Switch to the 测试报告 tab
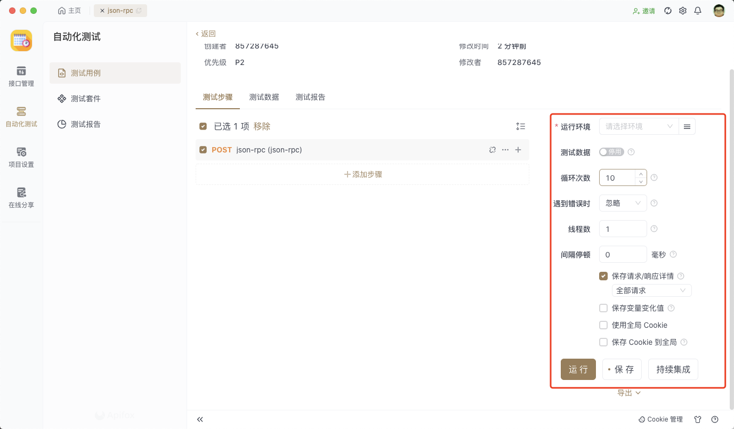Screen dimensions: 734x429 point(310,97)
